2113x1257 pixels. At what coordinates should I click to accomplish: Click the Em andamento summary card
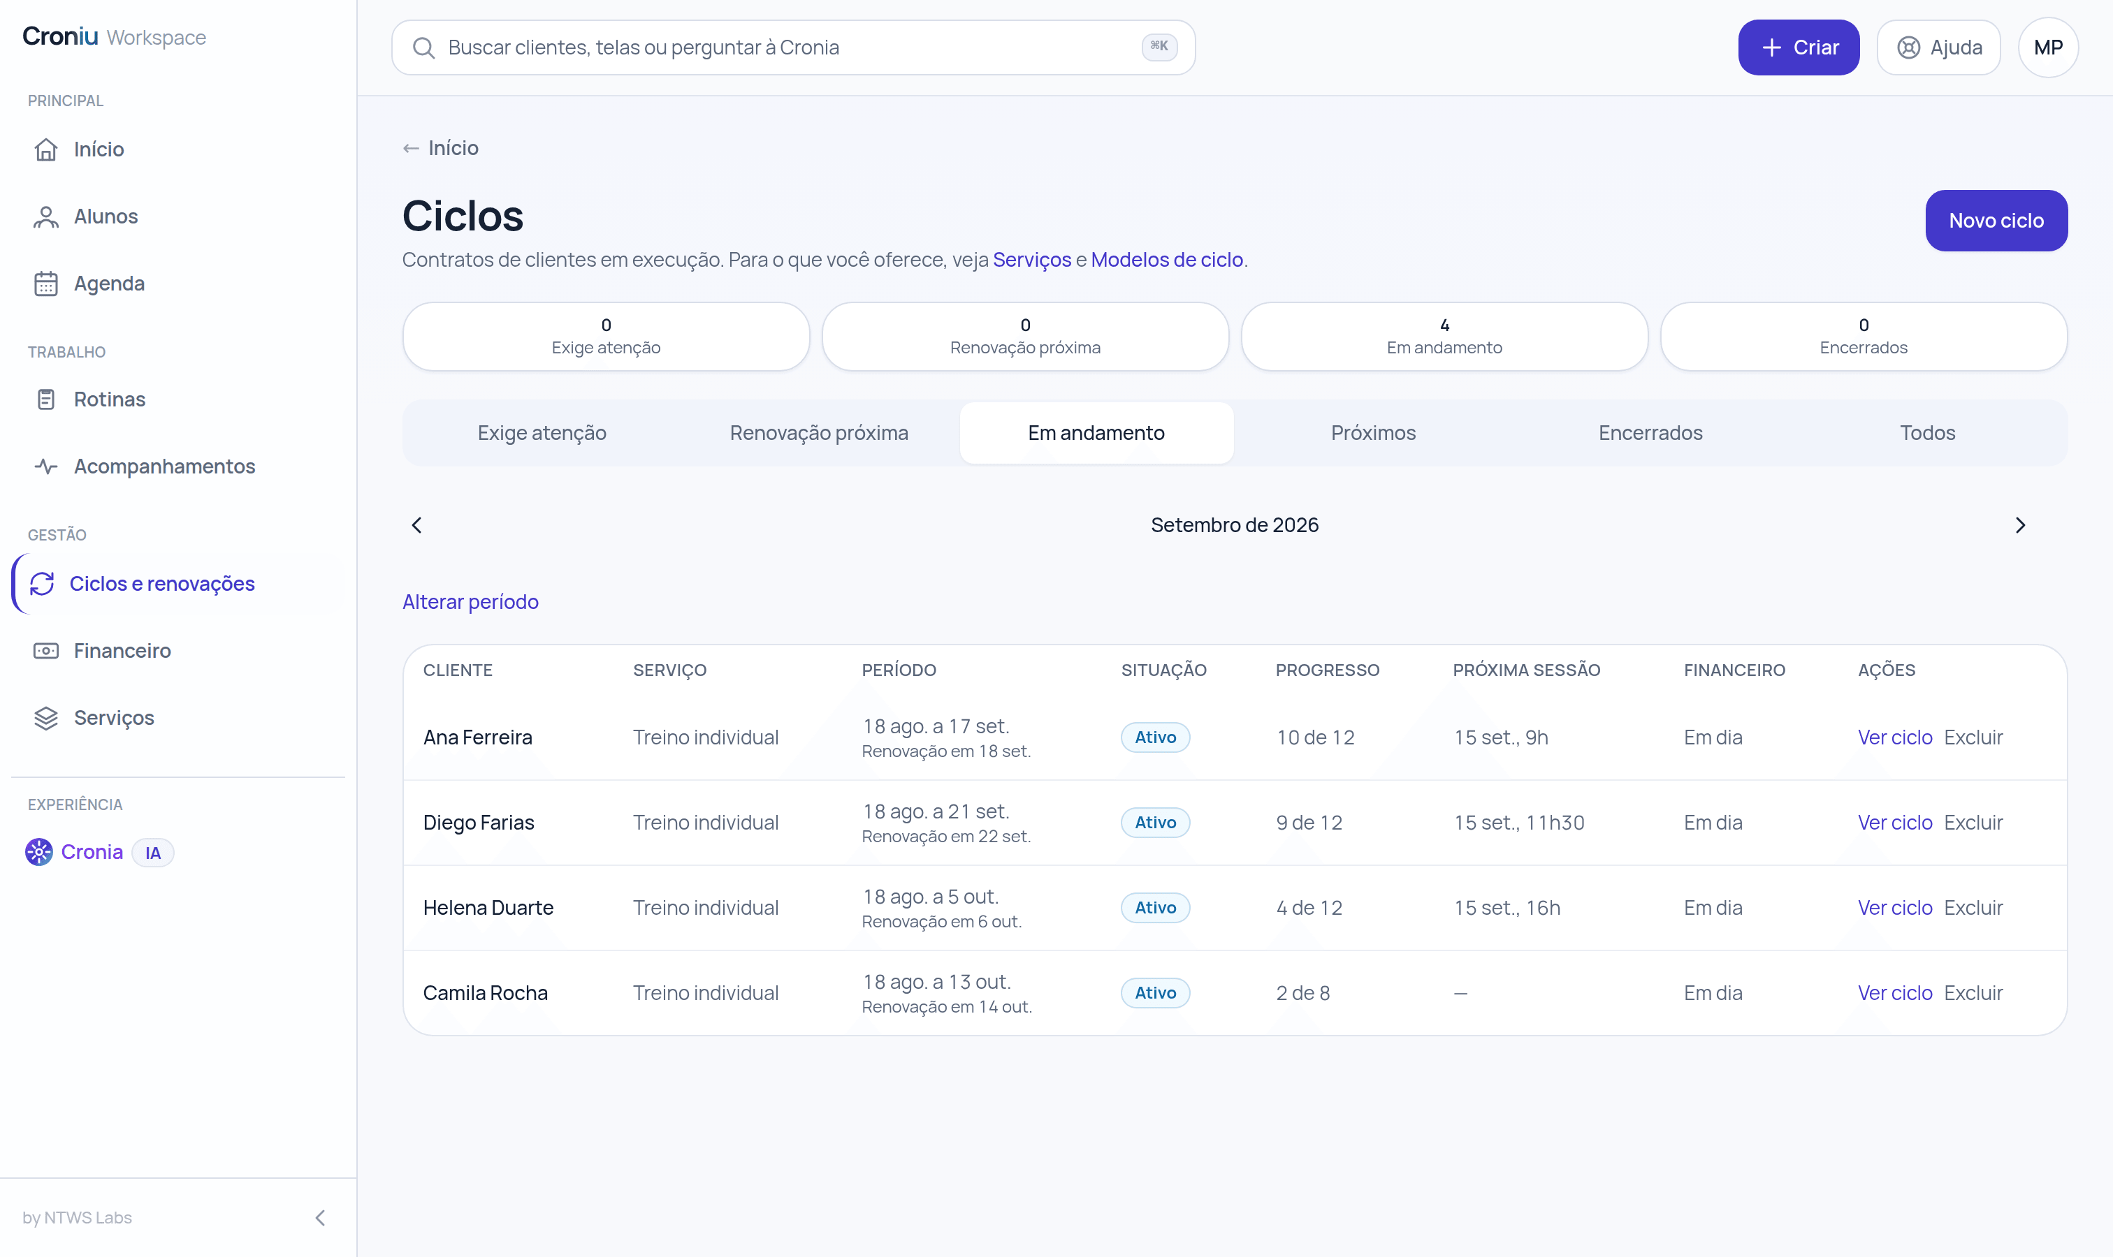(x=1444, y=337)
